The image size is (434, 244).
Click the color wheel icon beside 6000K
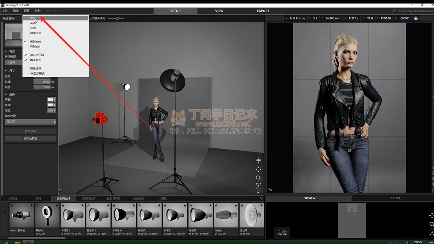point(416,18)
